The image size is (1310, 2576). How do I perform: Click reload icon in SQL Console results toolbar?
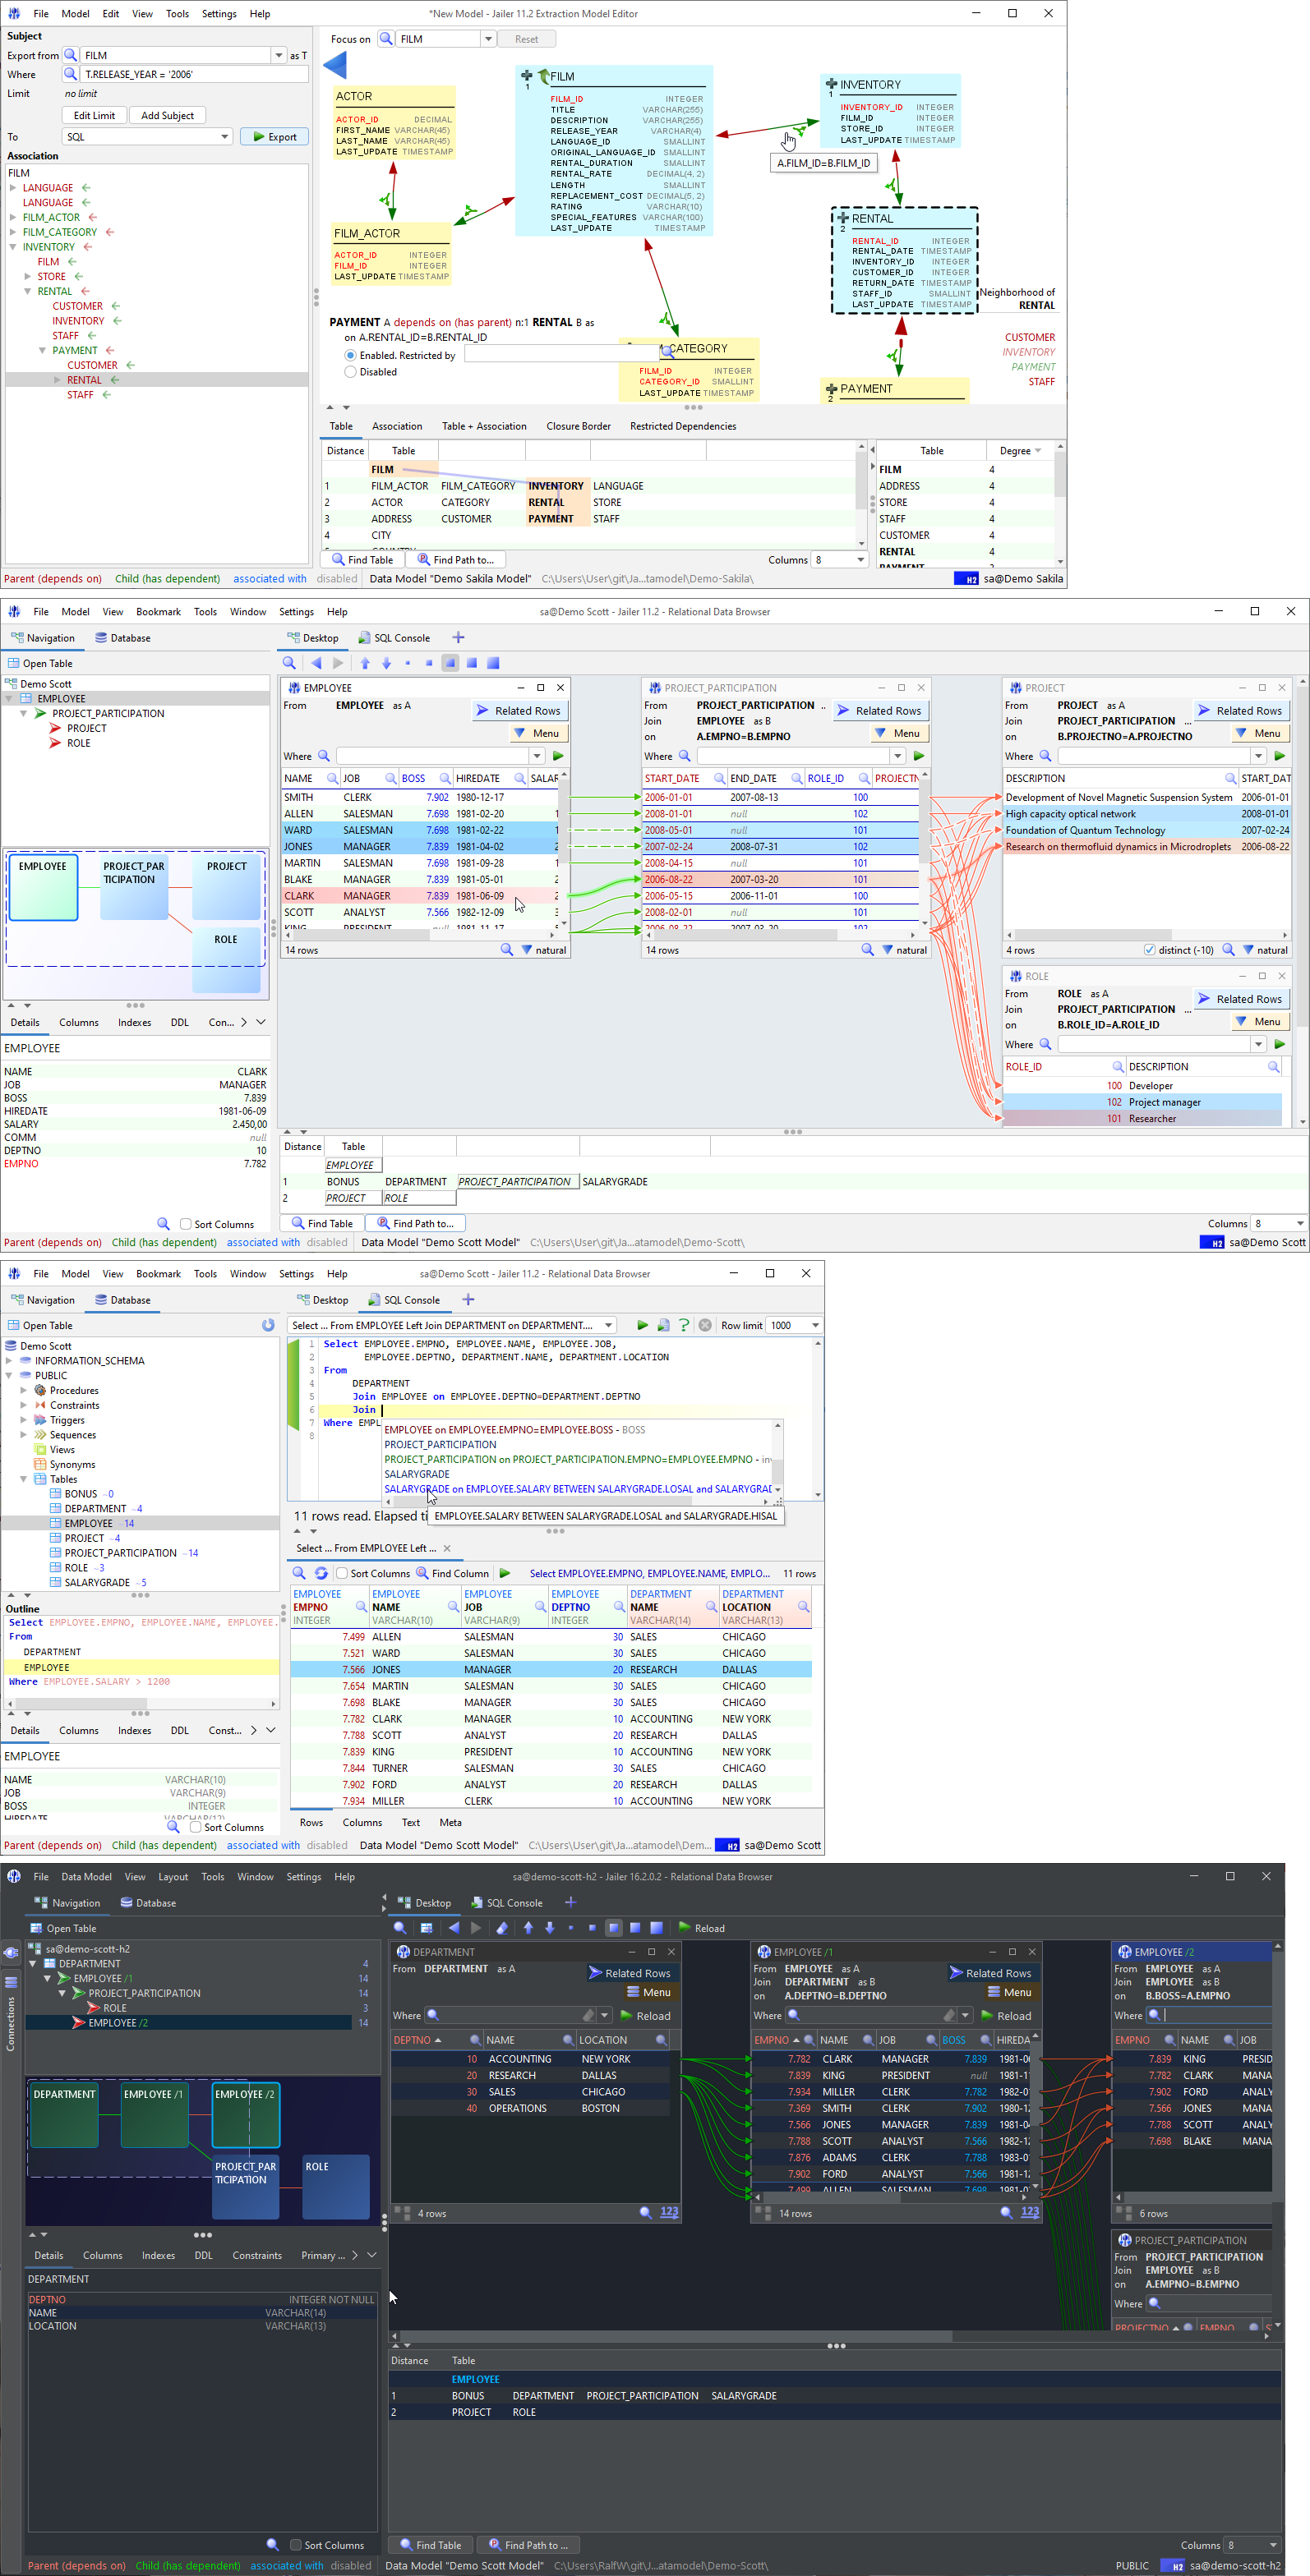point(321,1573)
